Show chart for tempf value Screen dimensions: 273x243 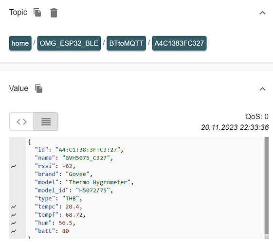click(x=14, y=215)
